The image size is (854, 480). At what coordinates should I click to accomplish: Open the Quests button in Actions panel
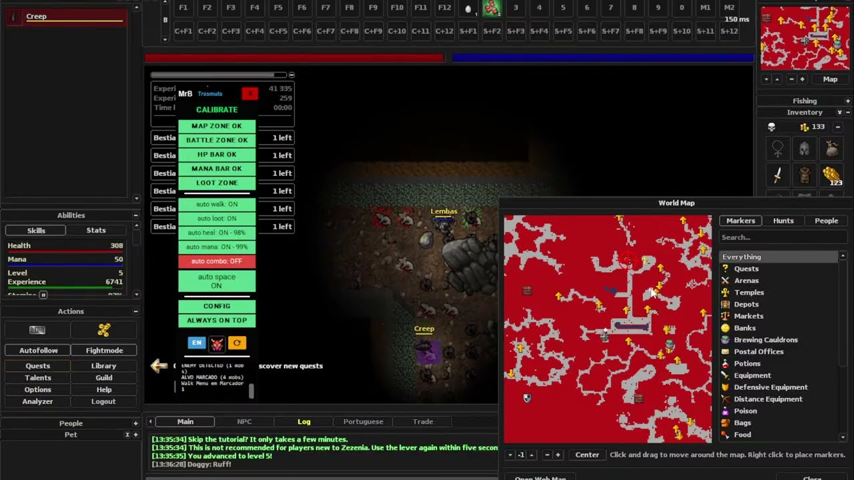(x=38, y=366)
